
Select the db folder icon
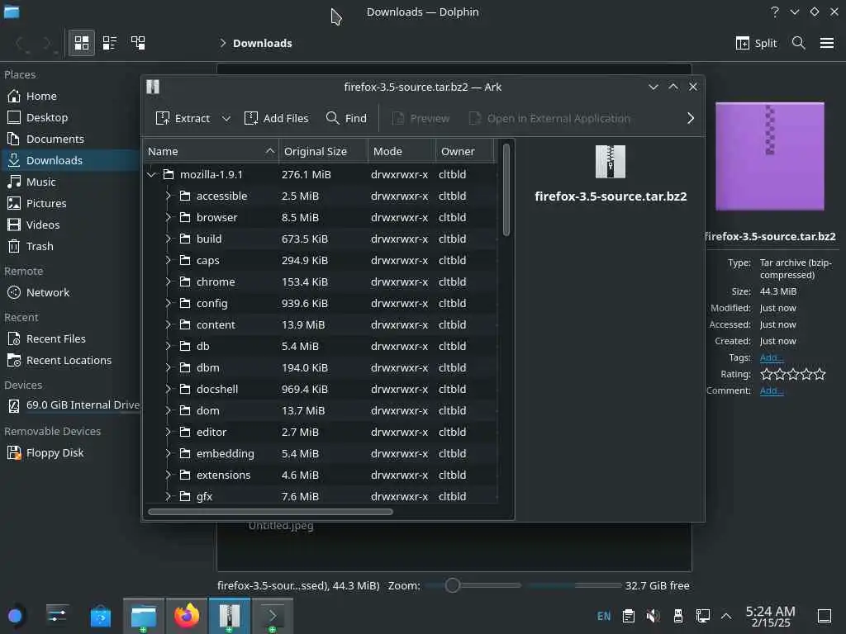pos(185,346)
